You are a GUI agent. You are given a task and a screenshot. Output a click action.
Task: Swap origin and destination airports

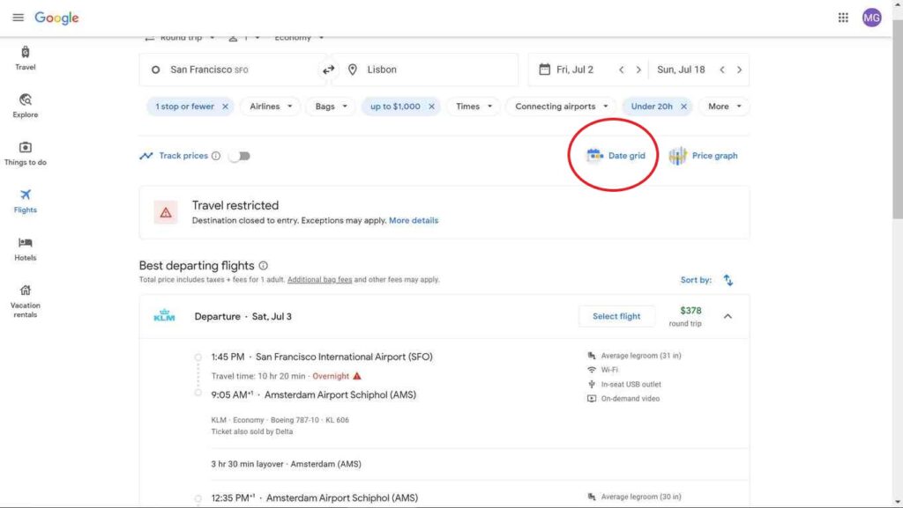[x=328, y=70]
